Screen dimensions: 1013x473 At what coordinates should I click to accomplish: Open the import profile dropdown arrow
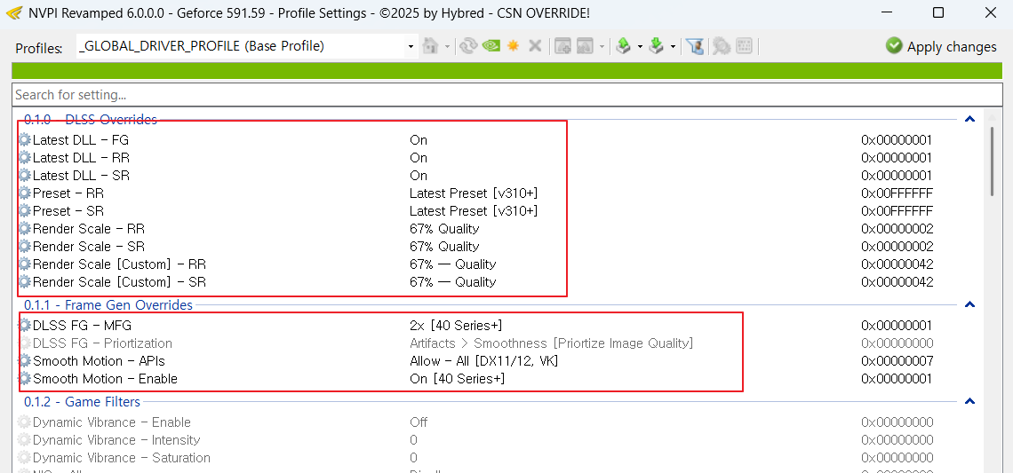coord(673,46)
